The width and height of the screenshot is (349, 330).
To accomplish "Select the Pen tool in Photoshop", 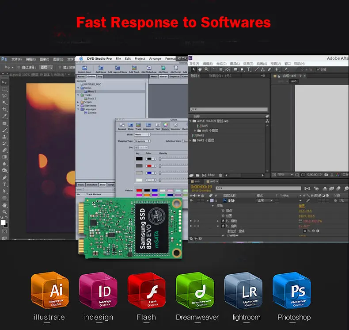I will 4,177.
